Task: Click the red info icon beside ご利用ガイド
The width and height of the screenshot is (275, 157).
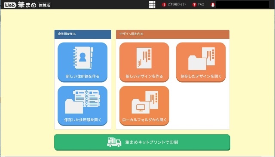Action: click(164, 5)
